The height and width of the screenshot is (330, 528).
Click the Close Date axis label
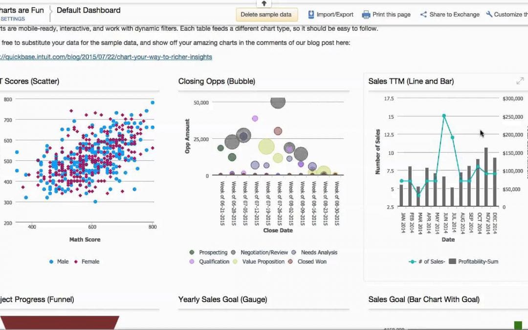tap(278, 230)
